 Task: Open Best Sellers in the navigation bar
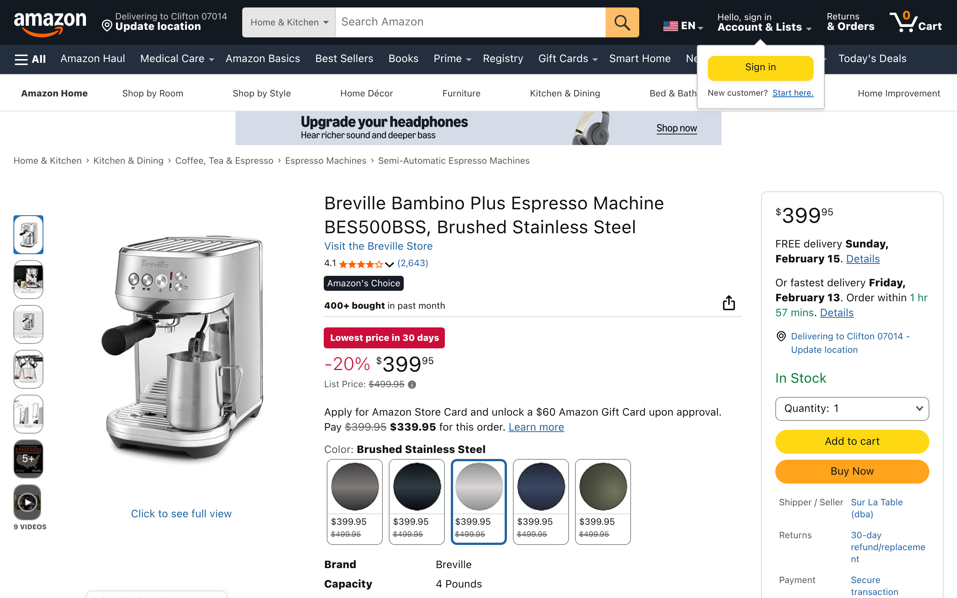(x=344, y=59)
